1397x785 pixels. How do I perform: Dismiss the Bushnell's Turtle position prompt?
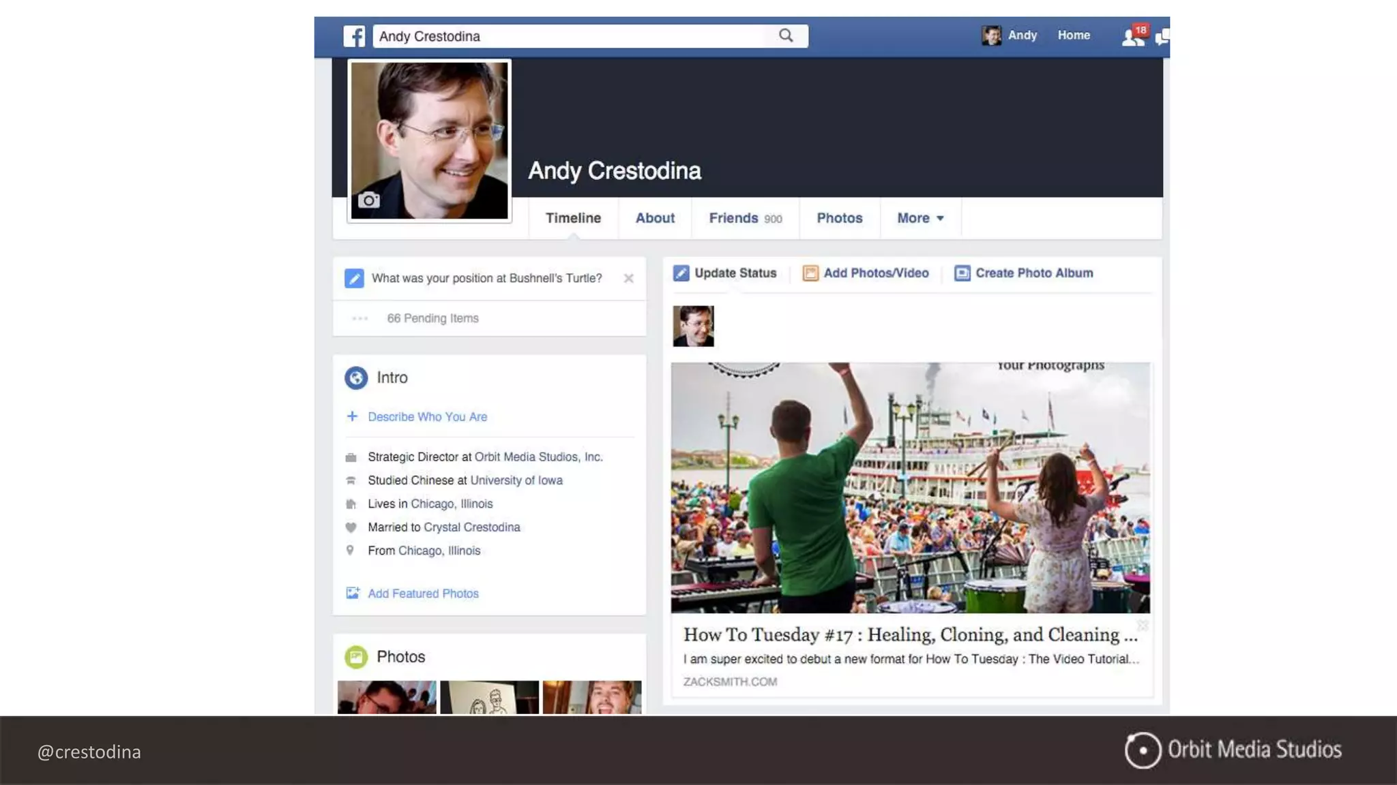click(x=628, y=278)
